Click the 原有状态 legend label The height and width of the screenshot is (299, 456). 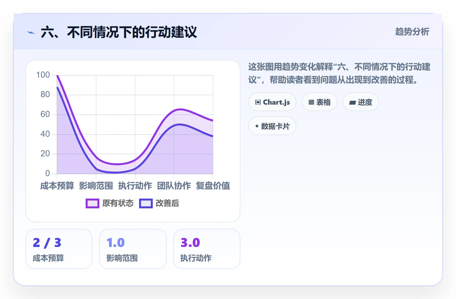118,203
